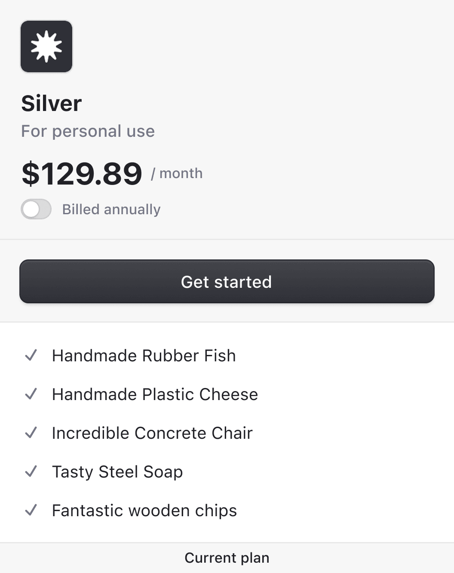454x573 pixels.
Task: Click the Silver plan title
Action: point(52,104)
